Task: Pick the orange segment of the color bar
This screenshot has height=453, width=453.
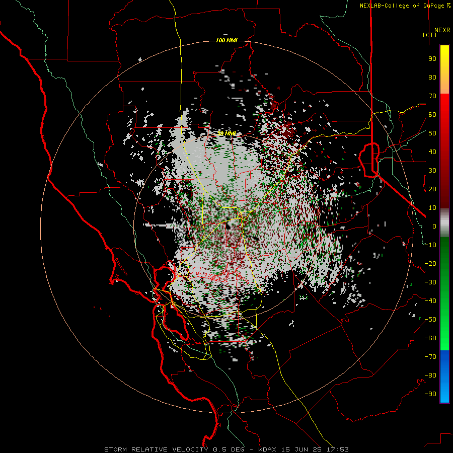Action: [444, 84]
